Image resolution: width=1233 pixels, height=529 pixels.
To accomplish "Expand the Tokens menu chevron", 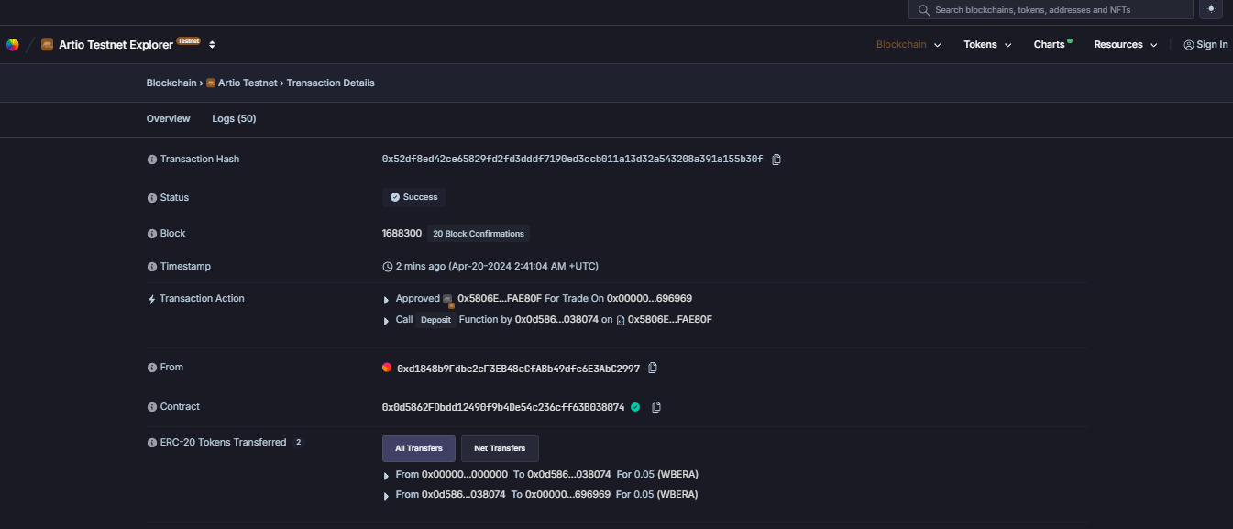I will coord(1007,45).
